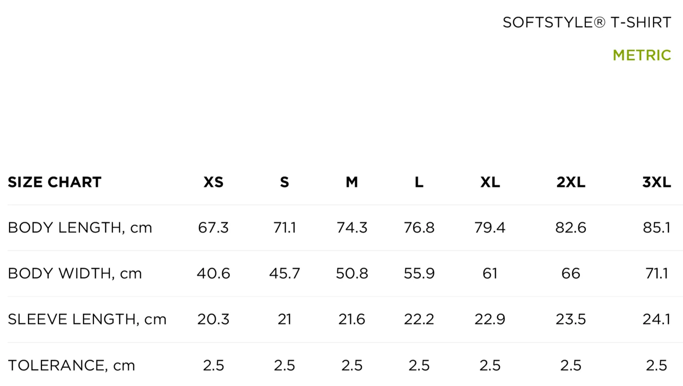Click the METRIC label in green
Screen dimensions: 683x386
coord(642,55)
